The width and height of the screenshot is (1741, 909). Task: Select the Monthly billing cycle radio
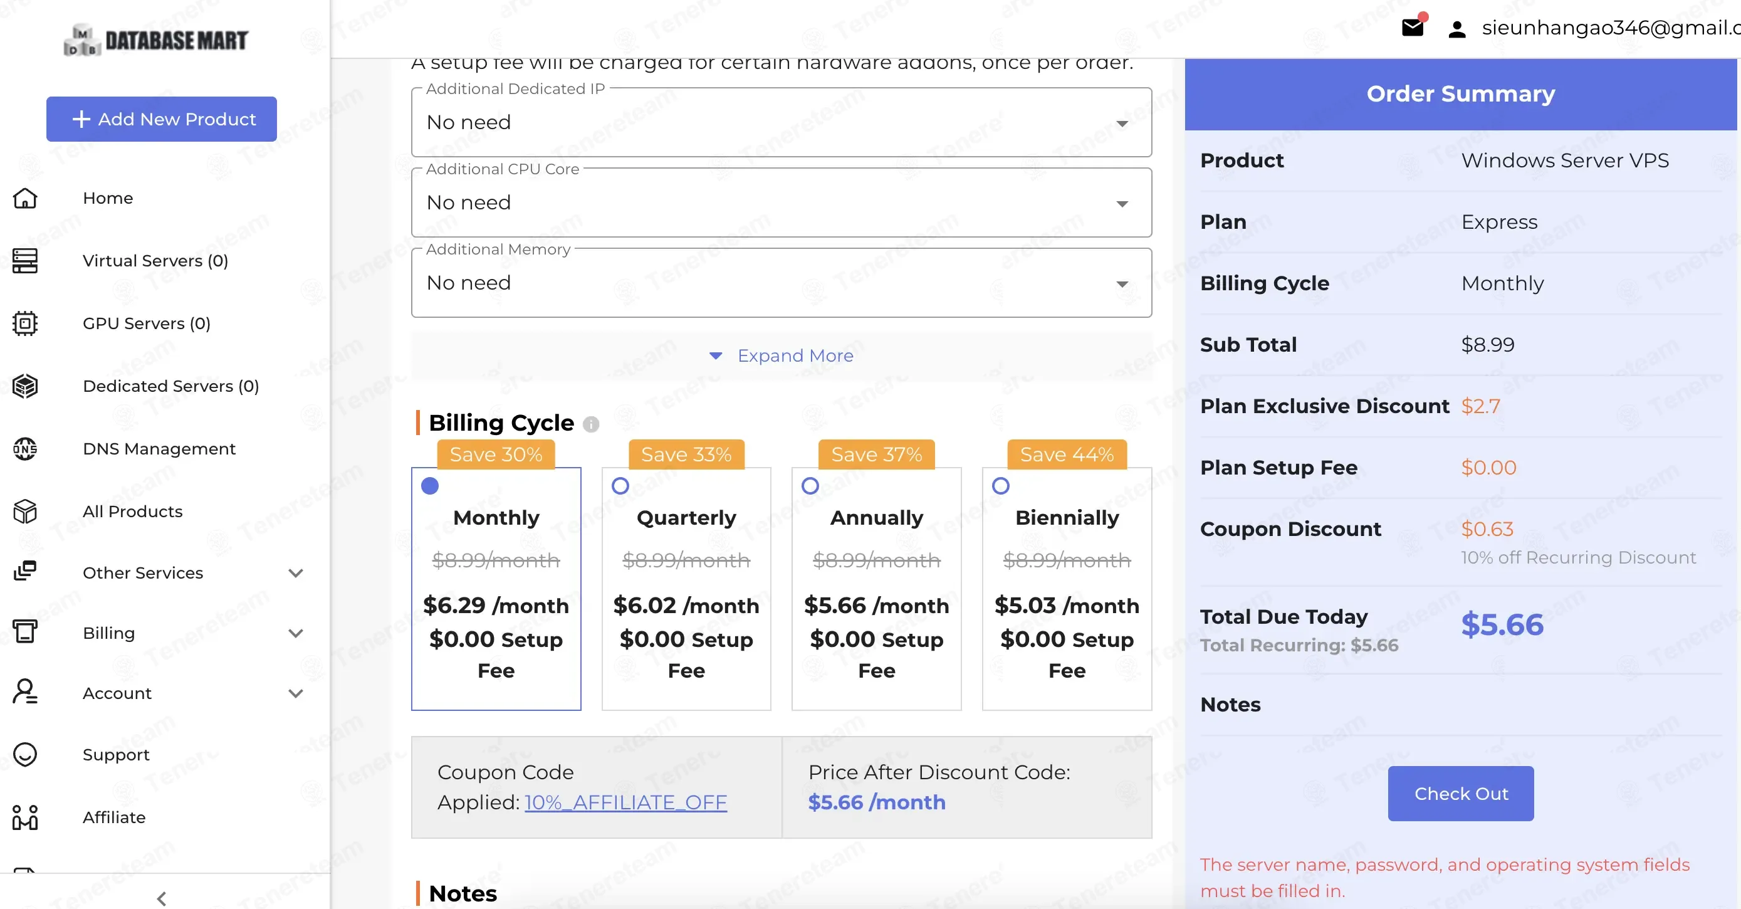pyautogui.click(x=430, y=486)
